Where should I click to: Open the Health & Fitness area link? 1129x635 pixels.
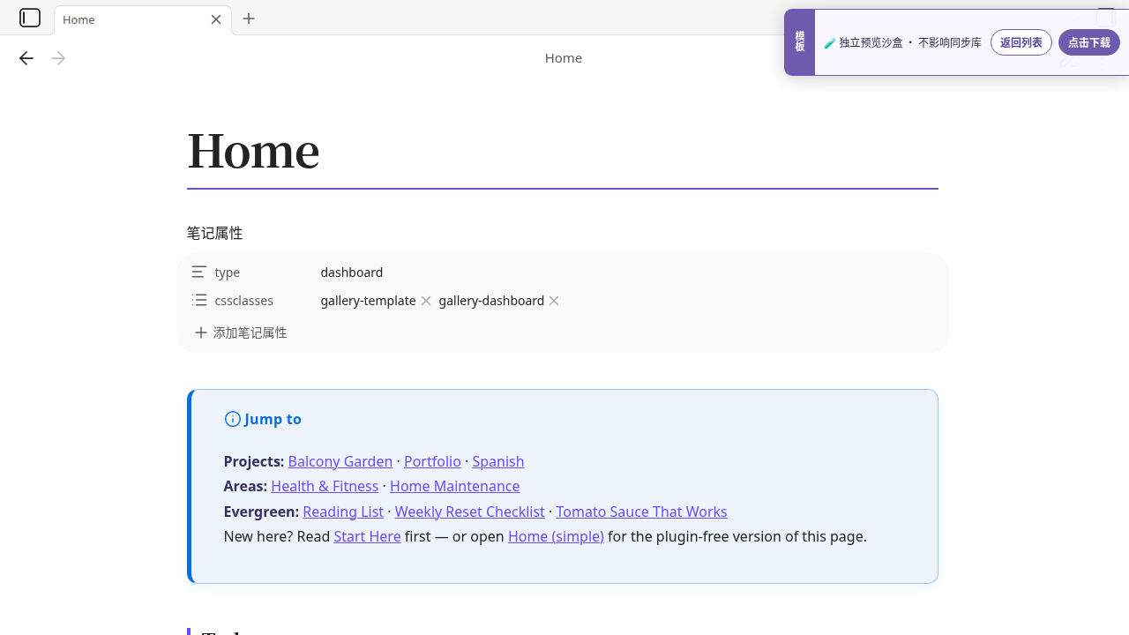coord(325,486)
